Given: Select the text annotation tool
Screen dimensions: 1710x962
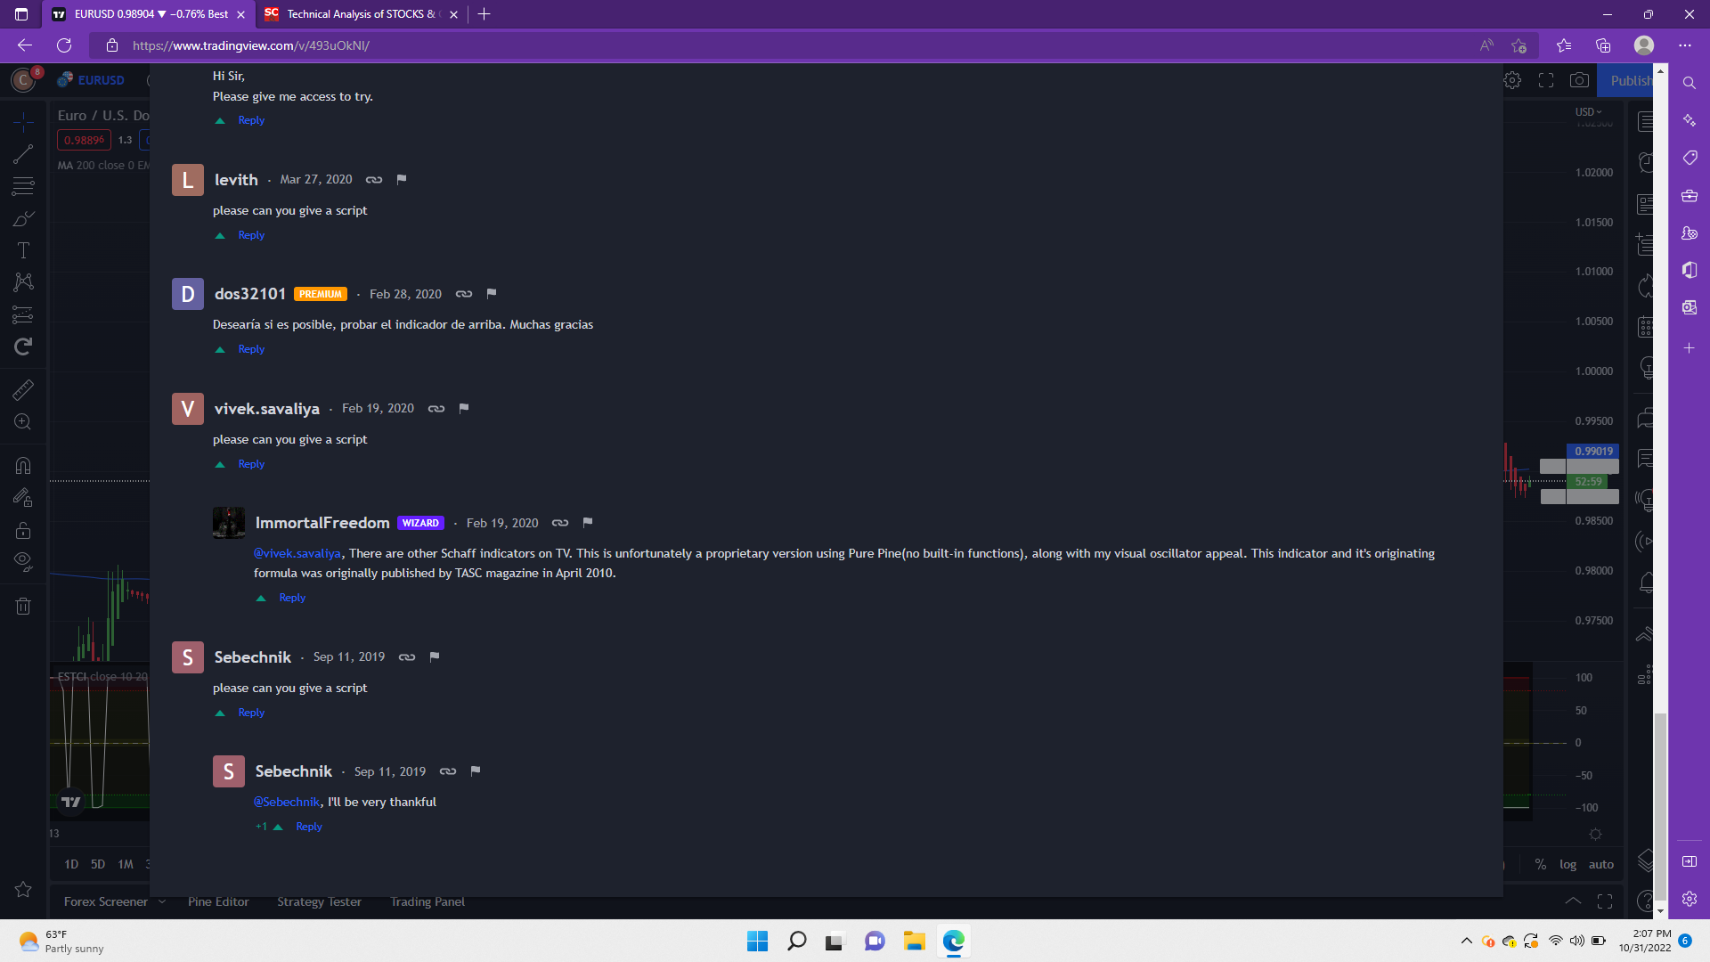Looking at the screenshot, I should (x=23, y=250).
